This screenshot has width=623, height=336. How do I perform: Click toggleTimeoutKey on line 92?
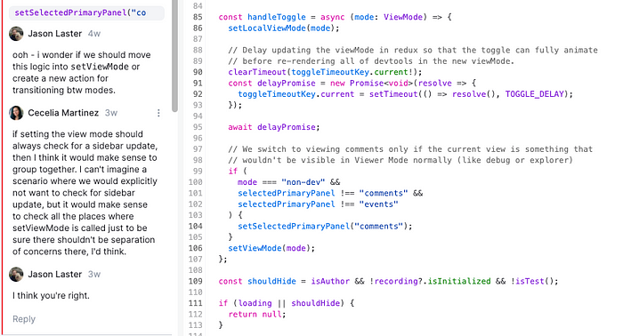pyautogui.click(x=277, y=94)
